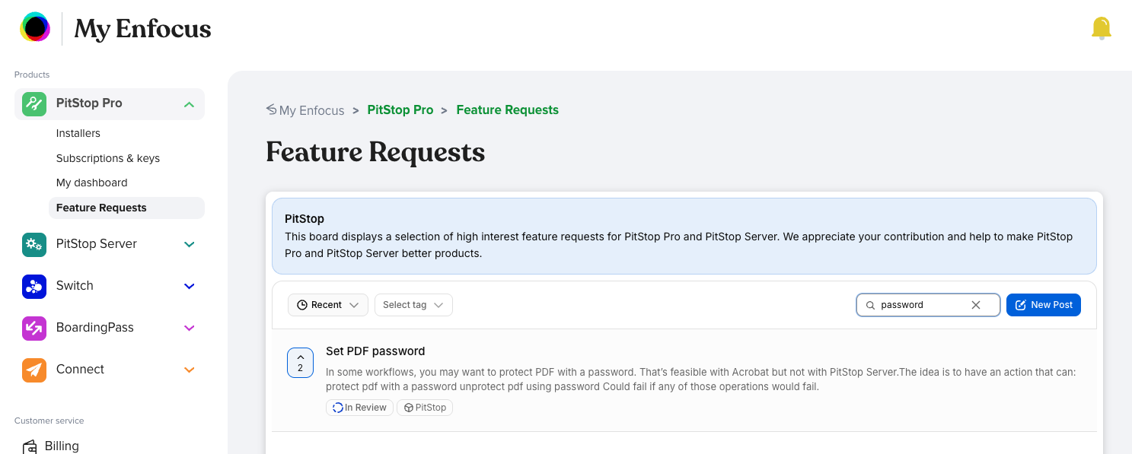Create a New Post
This screenshot has height=454, width=1132.
pos(1043,305)
